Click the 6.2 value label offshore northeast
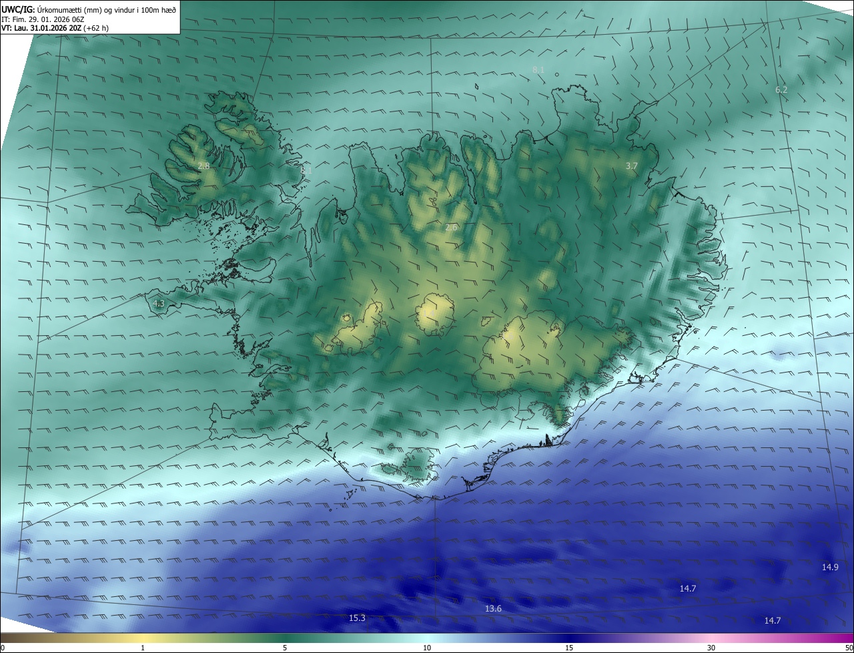The height and width of the screenshot is (653, 854). pyautogui.click(x=781, y=89)
